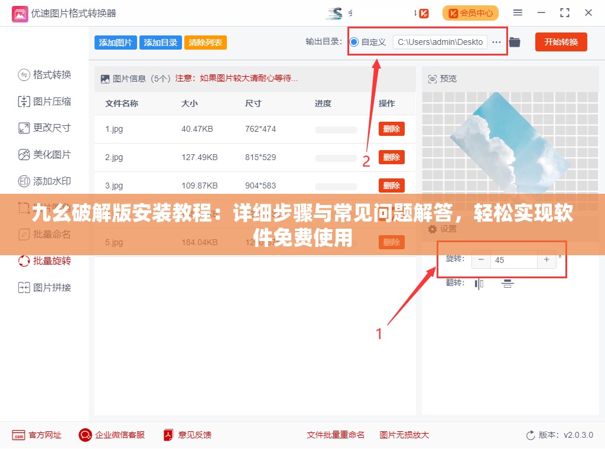Click the folder icon next to 开始转换
Screen dimensions: 605x449
[x=515, y=42]
